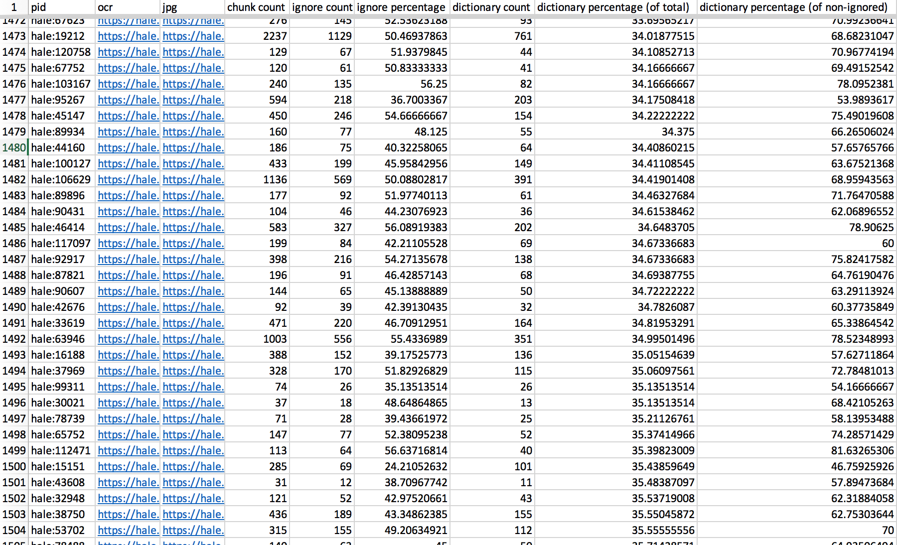897x545 pixels.
Task: Select row number 1473
Action: point(14,36)
